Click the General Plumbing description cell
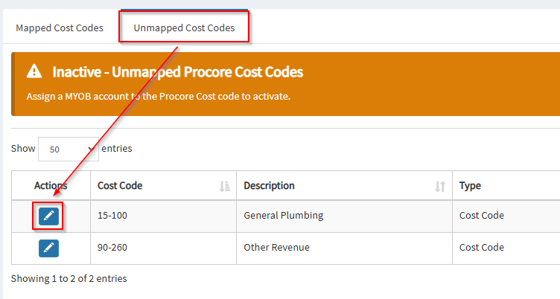This screenshot has height=299, width=560. click(x=344, y=216)
